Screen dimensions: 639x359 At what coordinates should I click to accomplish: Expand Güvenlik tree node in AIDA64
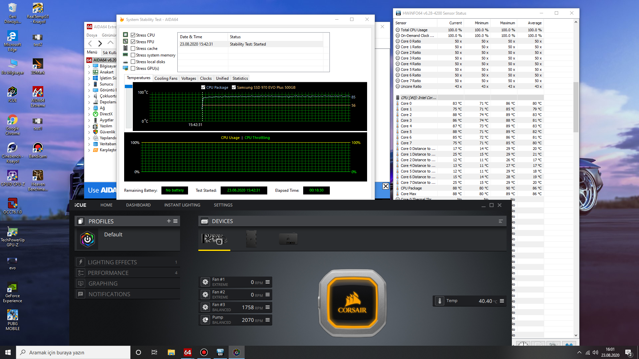(89, 132)
